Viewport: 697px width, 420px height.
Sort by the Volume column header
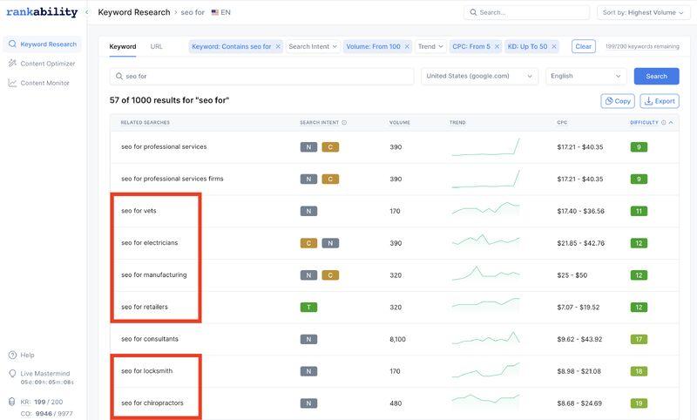[400, 123]
